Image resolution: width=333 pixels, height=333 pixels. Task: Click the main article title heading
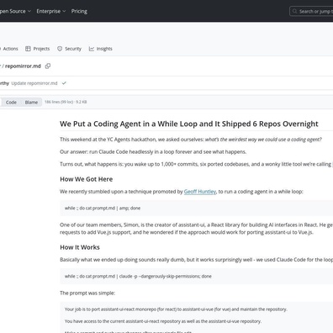189,124
